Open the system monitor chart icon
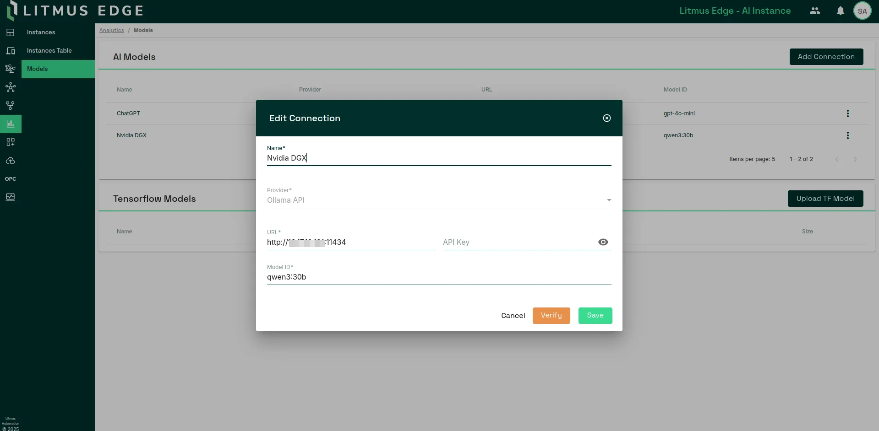 coord(11,197)
